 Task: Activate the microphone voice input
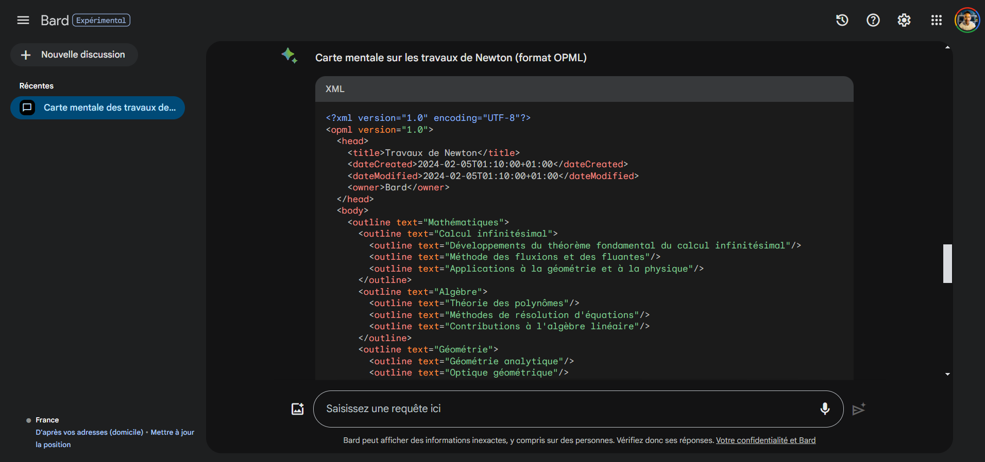pos(824,409)
